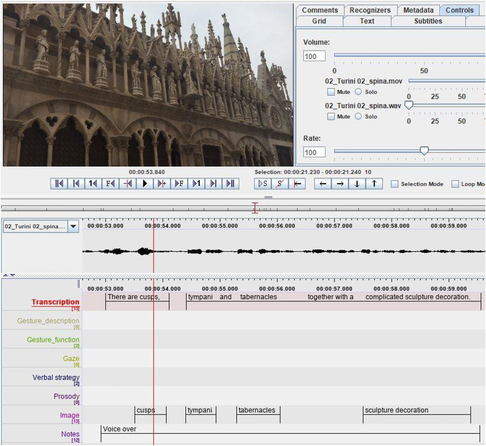Jump to beginning of media
This screenshot has height=446, width=486.
coord(59,184)
